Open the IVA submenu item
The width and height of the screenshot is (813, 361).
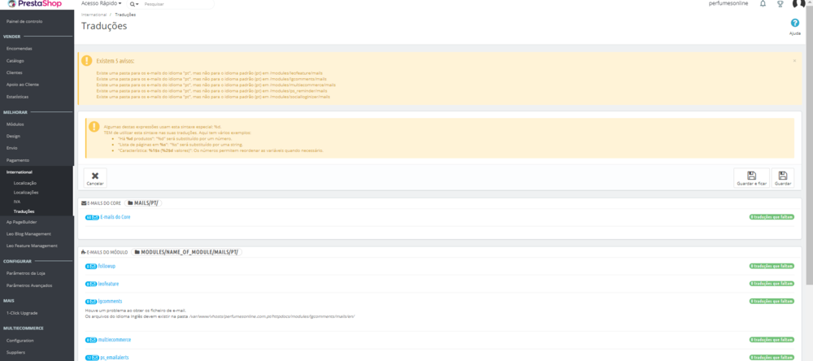coord(16,202)
